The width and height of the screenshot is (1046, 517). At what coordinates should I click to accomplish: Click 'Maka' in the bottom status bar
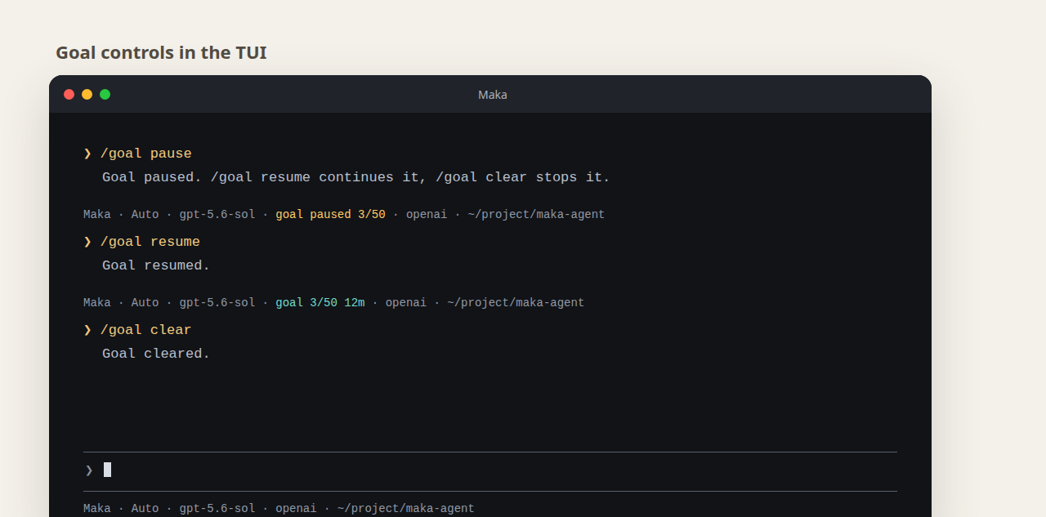click(x=97, y=509)
